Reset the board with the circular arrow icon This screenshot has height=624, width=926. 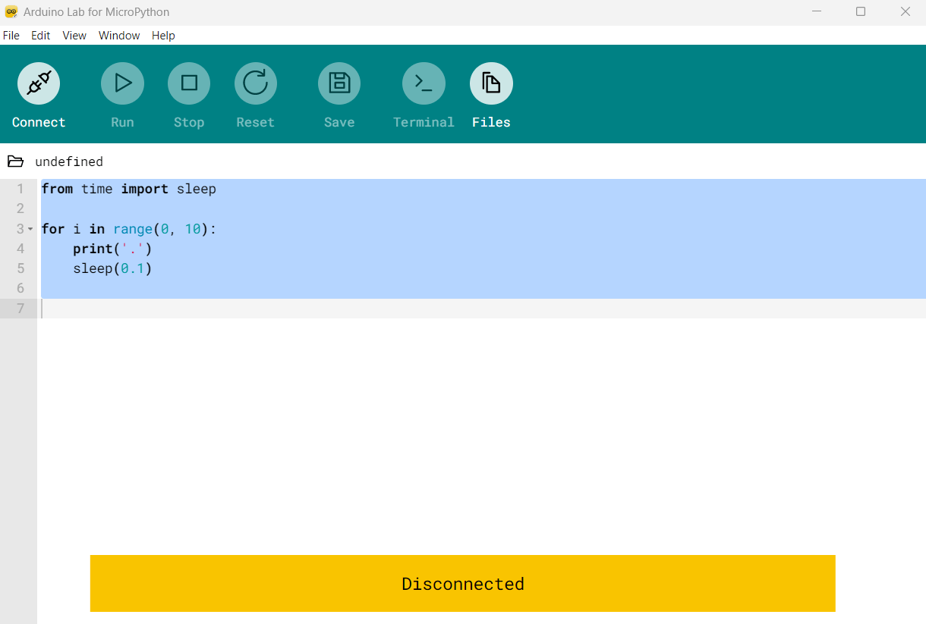[x=256, y=83]
